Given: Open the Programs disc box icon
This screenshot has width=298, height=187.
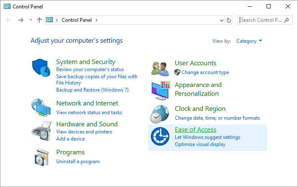Looking at the screenshot, I should tap(42, 157).
